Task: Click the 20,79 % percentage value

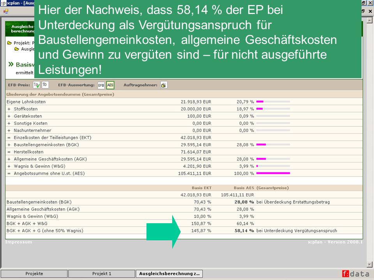Action: coord(245,101)
